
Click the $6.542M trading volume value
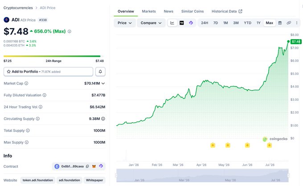coord(98,107)
